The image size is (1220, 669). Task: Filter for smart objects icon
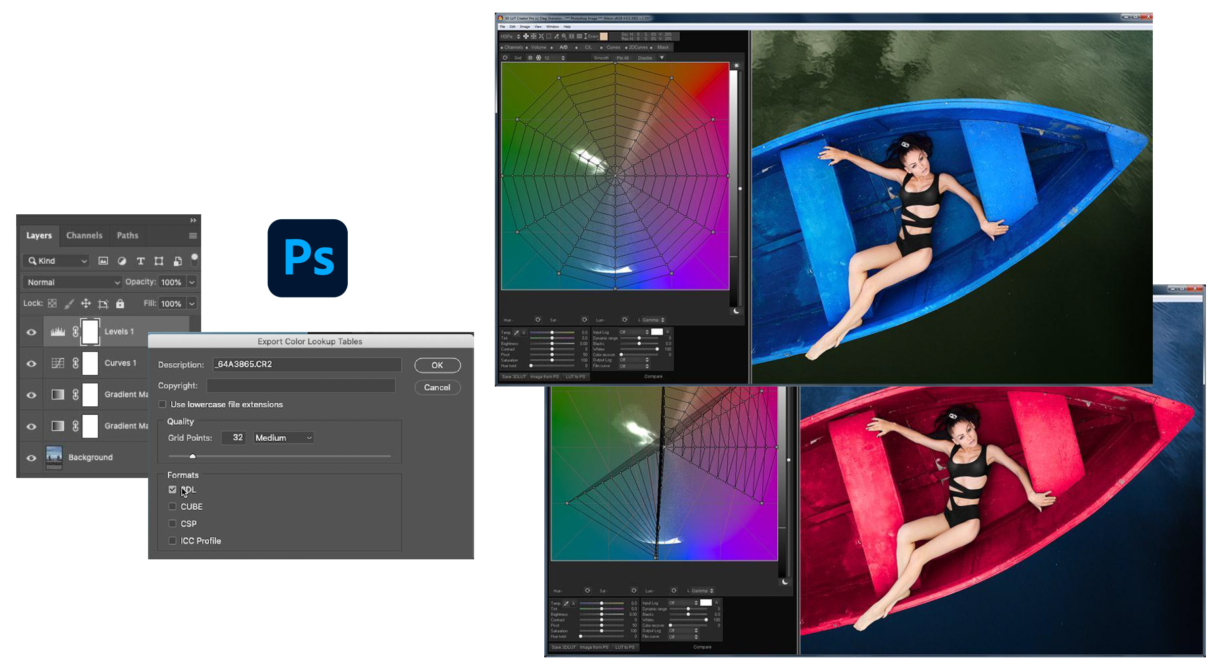177,261
